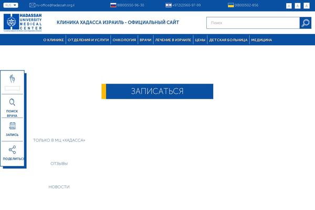Screen dimensions: 315x210
Task: Click the ПОИСК ВРАЧА magnifier icon
Action: tap(12, 102)
